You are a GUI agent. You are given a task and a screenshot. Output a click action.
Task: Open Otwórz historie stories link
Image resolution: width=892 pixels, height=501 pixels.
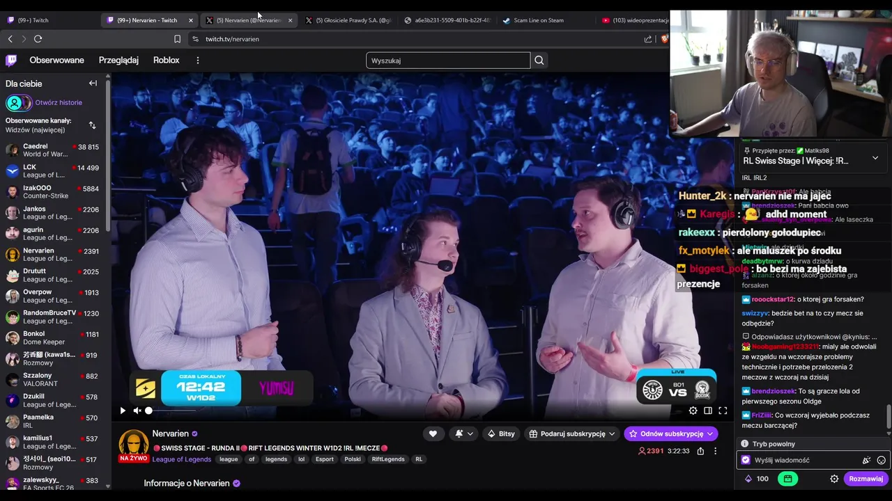point(59,102)
